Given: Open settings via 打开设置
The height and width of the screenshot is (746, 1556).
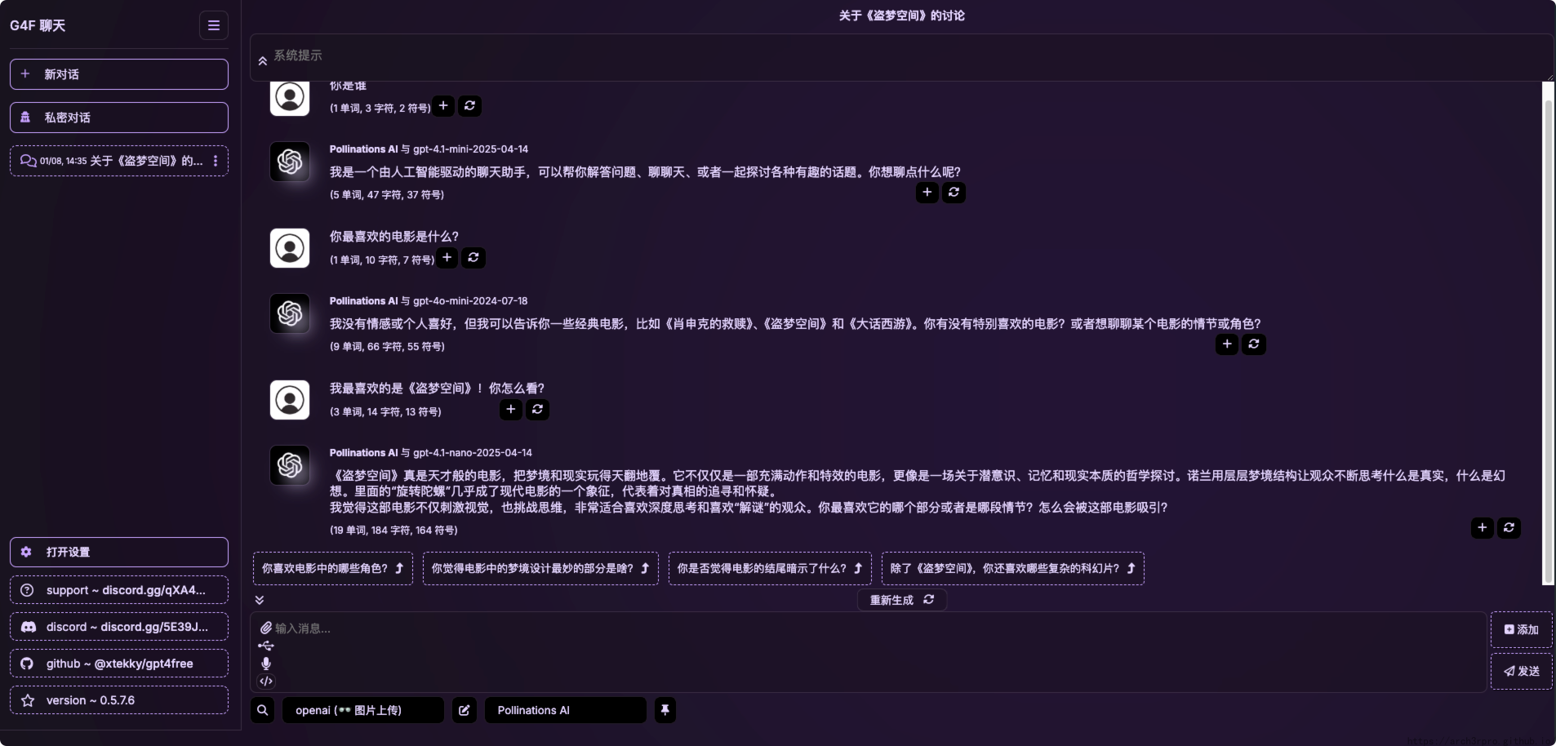Looking at the screenshot, I should coord(119,552).
